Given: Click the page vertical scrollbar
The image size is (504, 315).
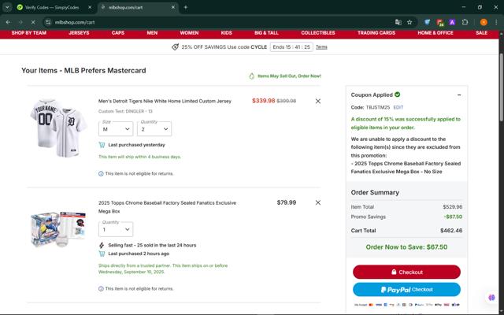Looking at the screenshot, I should click(502, 87).
